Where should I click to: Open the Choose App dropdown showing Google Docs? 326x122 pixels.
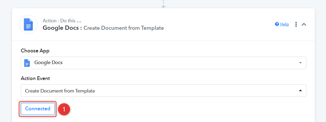pos(163,63)
